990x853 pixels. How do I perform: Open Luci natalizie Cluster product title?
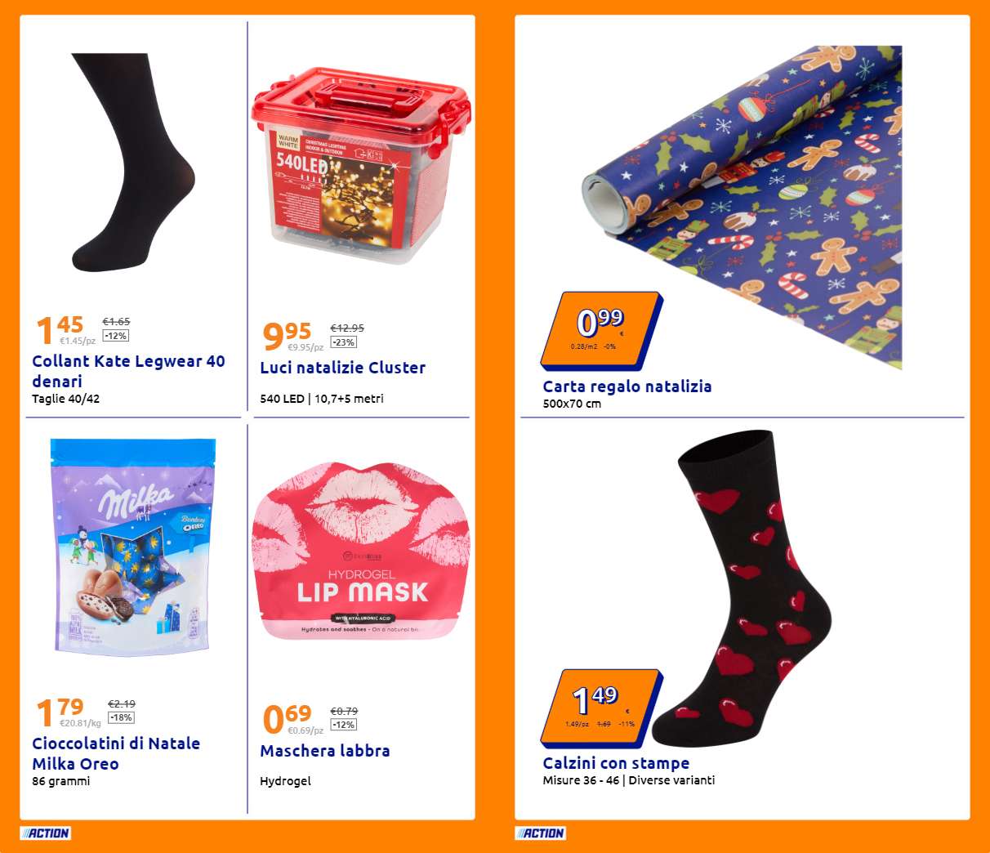point(343,368)
